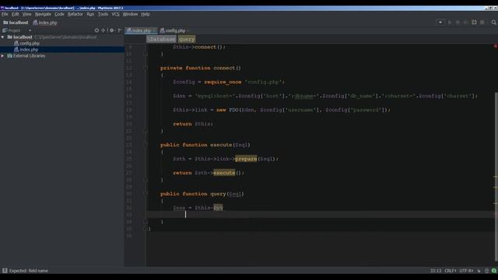The width and height of the screenshot is (498, 280).
Task: Click the PHP debug listener icon
Action: coord(474,23)
